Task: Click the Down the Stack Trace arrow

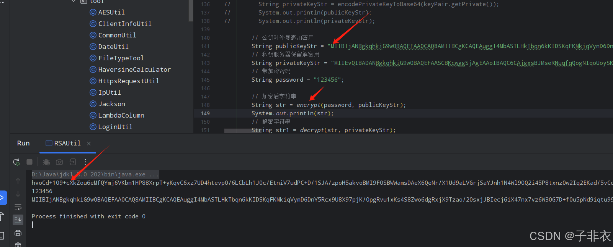Action: coord(18,194)
